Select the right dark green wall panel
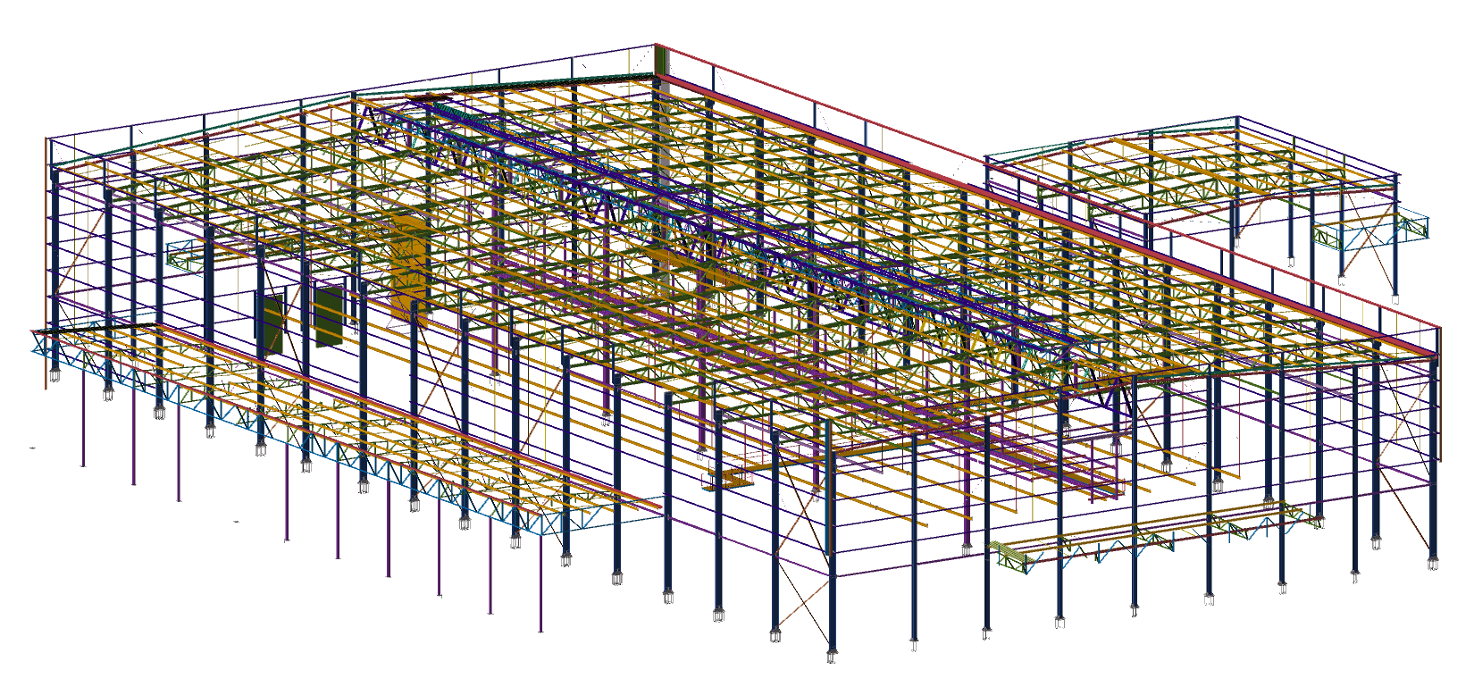This screenshot has height=695, width=1474. [330, 314]
